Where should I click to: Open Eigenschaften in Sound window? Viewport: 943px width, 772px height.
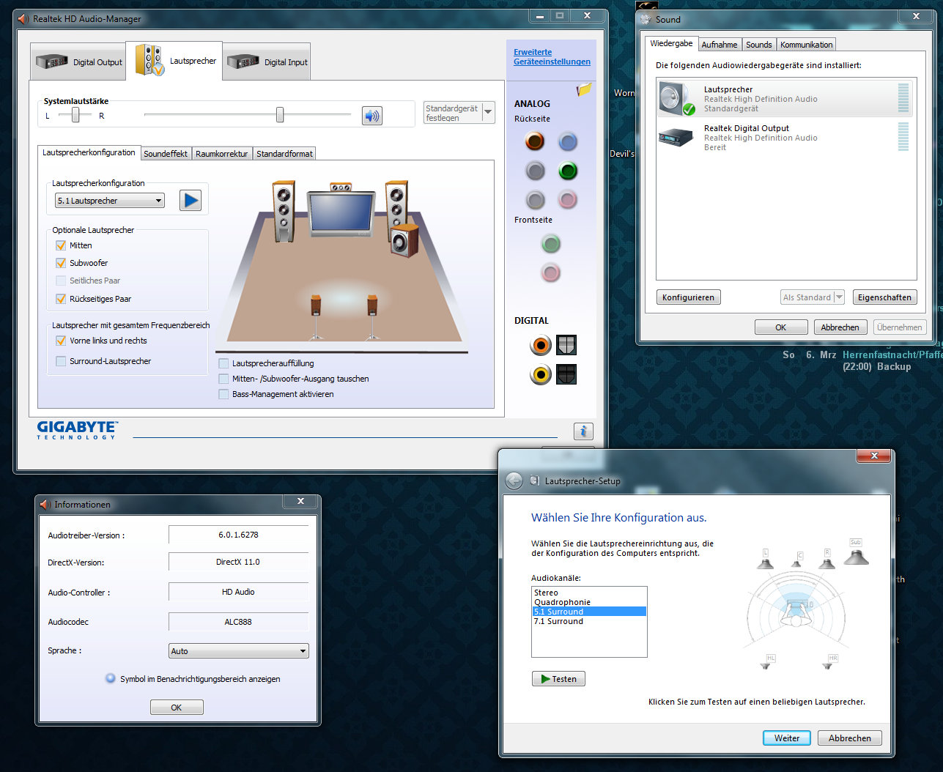point(884,297)
